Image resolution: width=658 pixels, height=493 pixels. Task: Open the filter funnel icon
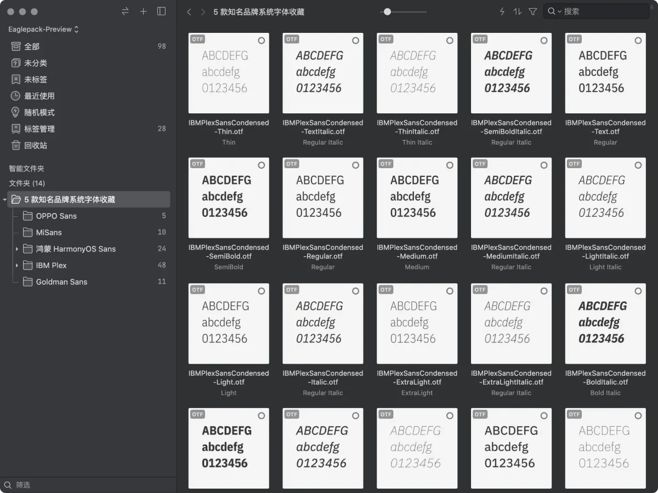532,12
